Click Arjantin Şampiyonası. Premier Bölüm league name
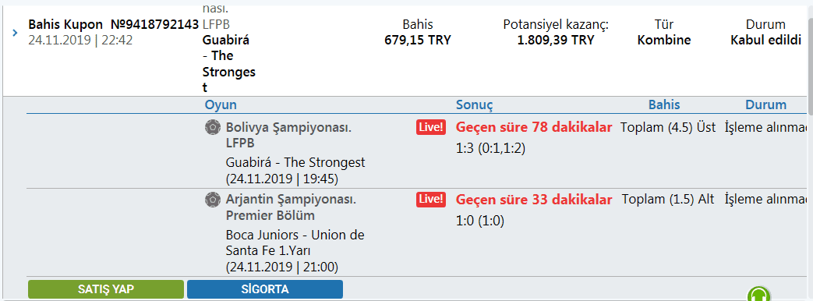This screenshot has height=301, width=813. [x=290, y=207]
